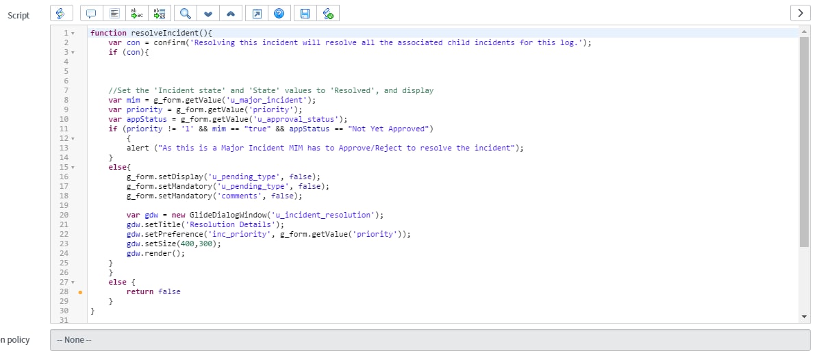Click the format code icon
832x353 pixels.
coord(114,13)
